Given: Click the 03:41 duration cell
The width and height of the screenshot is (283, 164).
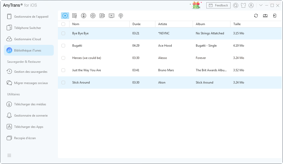Looking at the screenshot, I should (136, 70).
